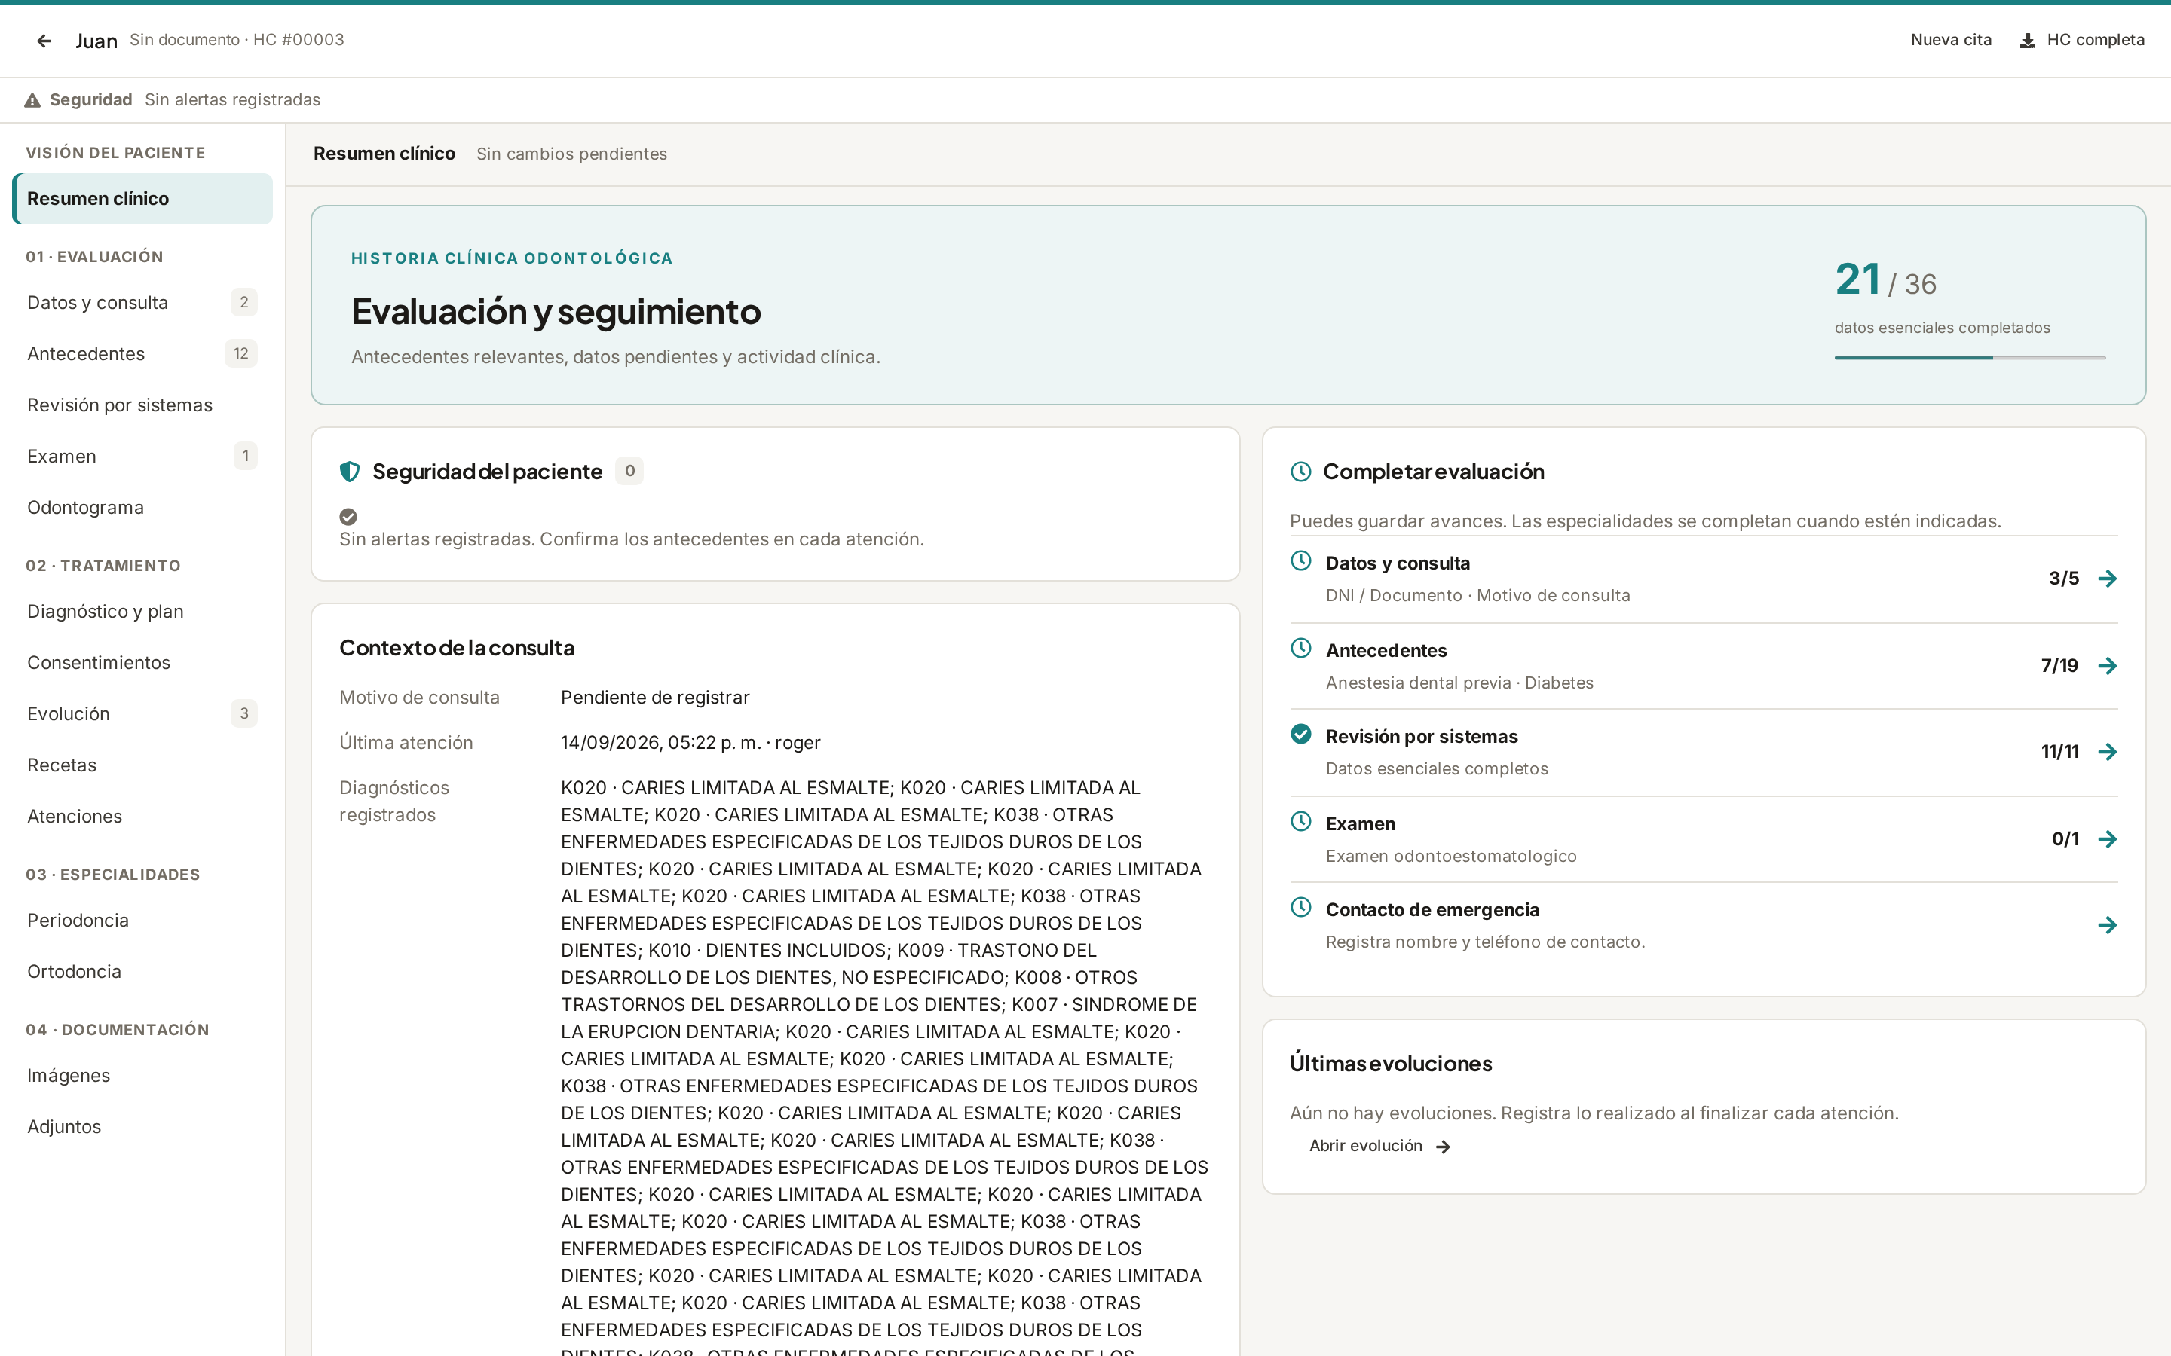Click the pending clock icon beside Examen
This screenshot has height=1356, width=2171.
click(1301, 821)
